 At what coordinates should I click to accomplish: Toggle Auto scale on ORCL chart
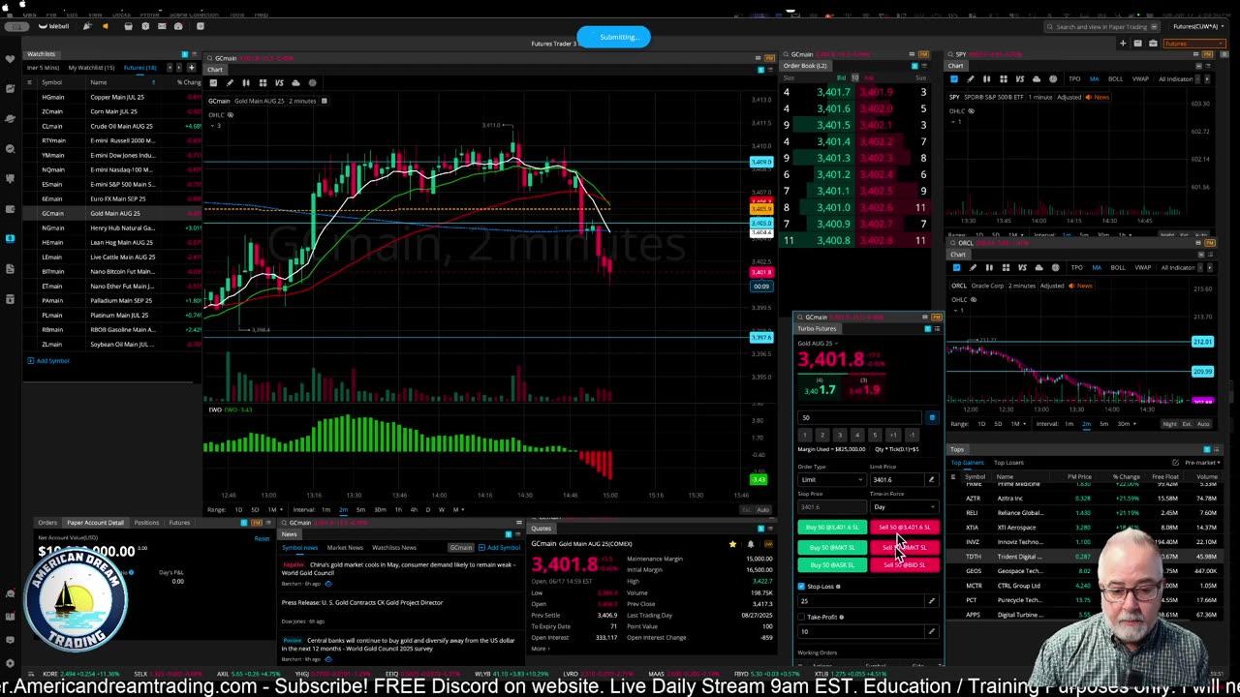click(x=1203, y=424)
